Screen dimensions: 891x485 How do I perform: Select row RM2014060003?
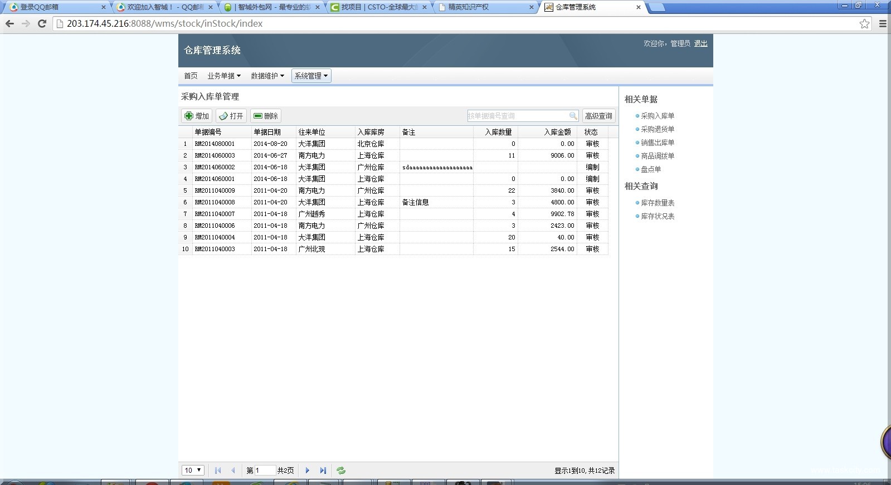click(393, 155)
